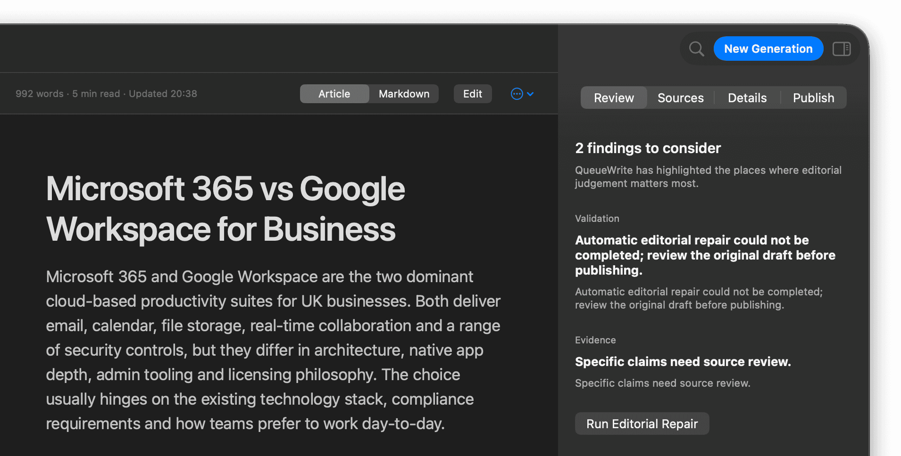Switch to Markdown view
Viewport: 901px width, 456px height.
(404, 94)
